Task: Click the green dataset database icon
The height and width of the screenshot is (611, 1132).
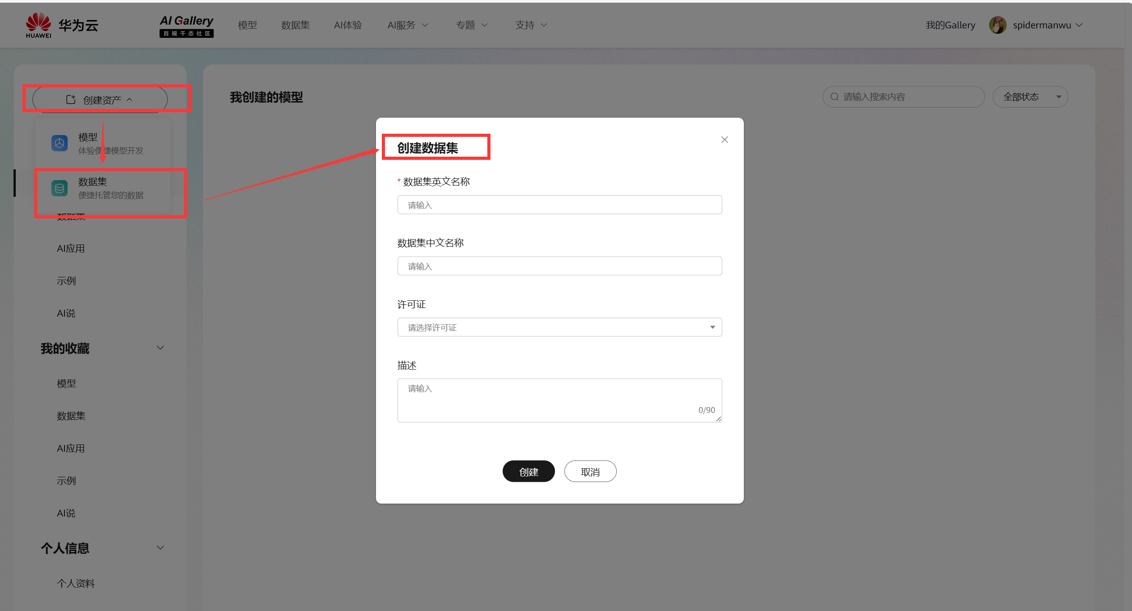Action: click(x=60, y=188)
